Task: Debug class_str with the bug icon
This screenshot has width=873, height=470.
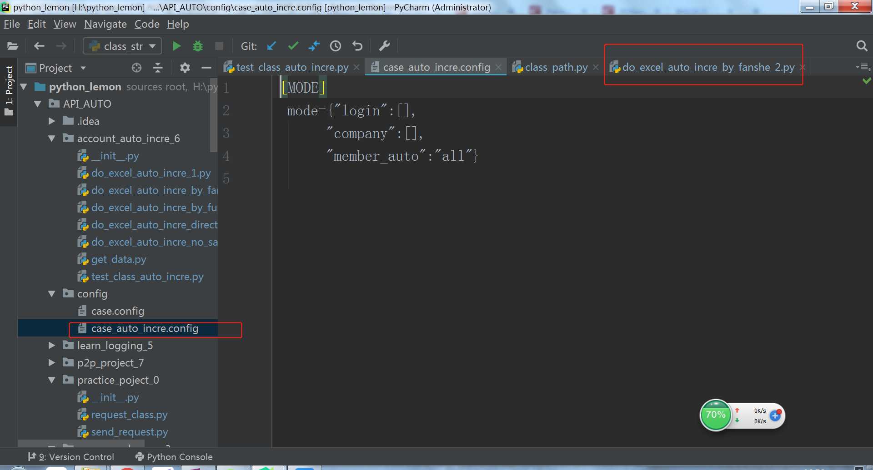Action: point(198,46)
